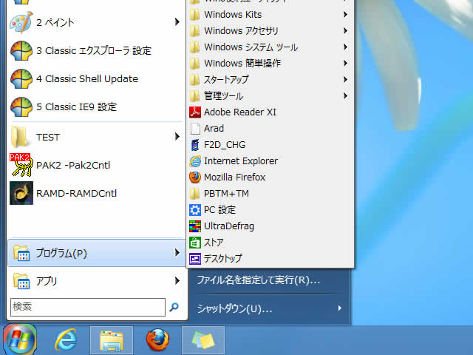Image resolution: width=473 pixels, height=355 pixels.
Task: Expand the Windows システム ツール submenu arrow
Action: 345,47
